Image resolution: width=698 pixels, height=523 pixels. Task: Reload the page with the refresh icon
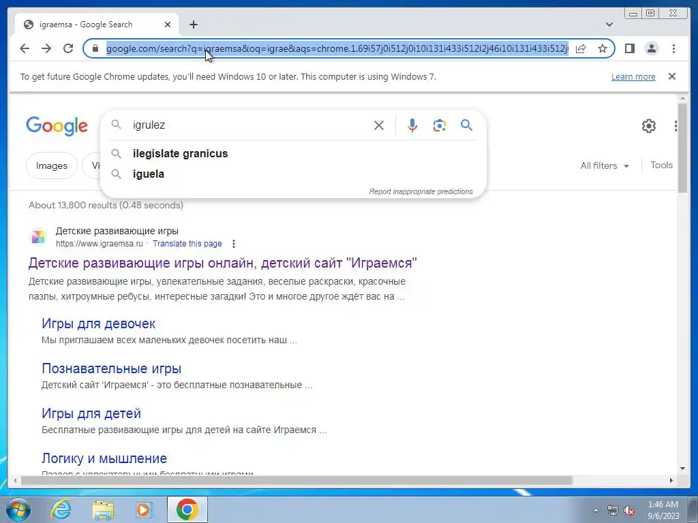[68, 48]
